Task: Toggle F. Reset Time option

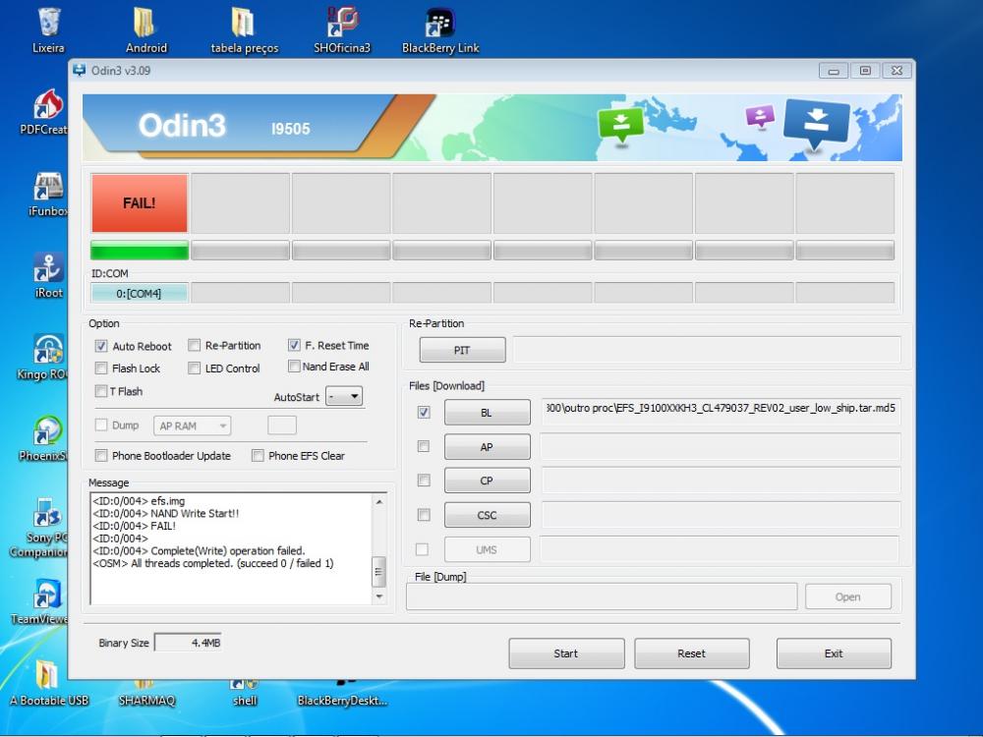Action: point(294,345)
